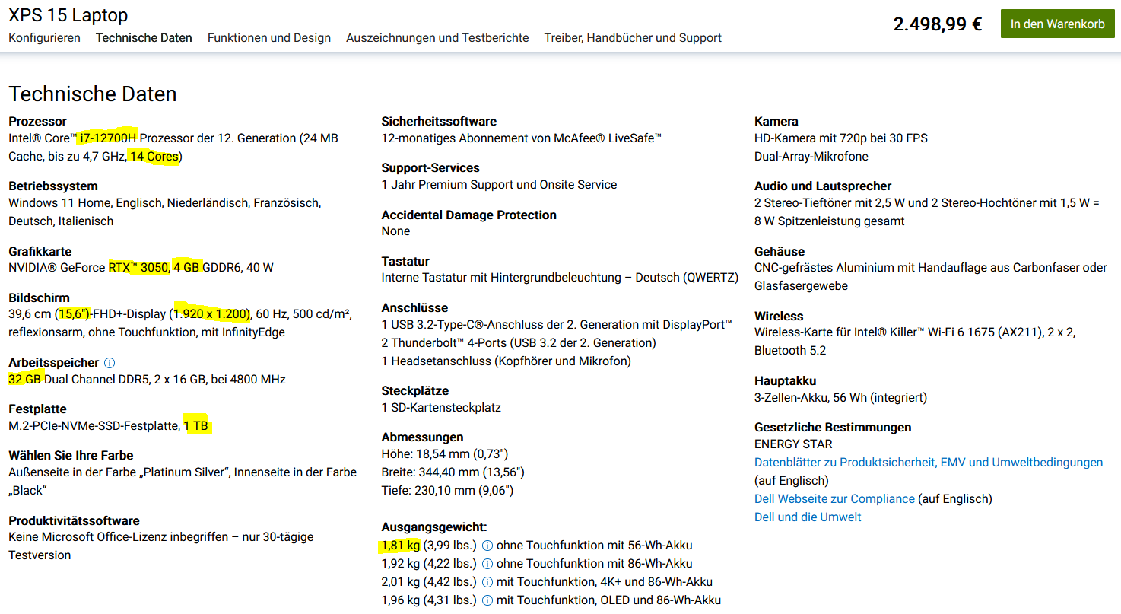Switch to Funktionen und Design tab

pos(269,37)
